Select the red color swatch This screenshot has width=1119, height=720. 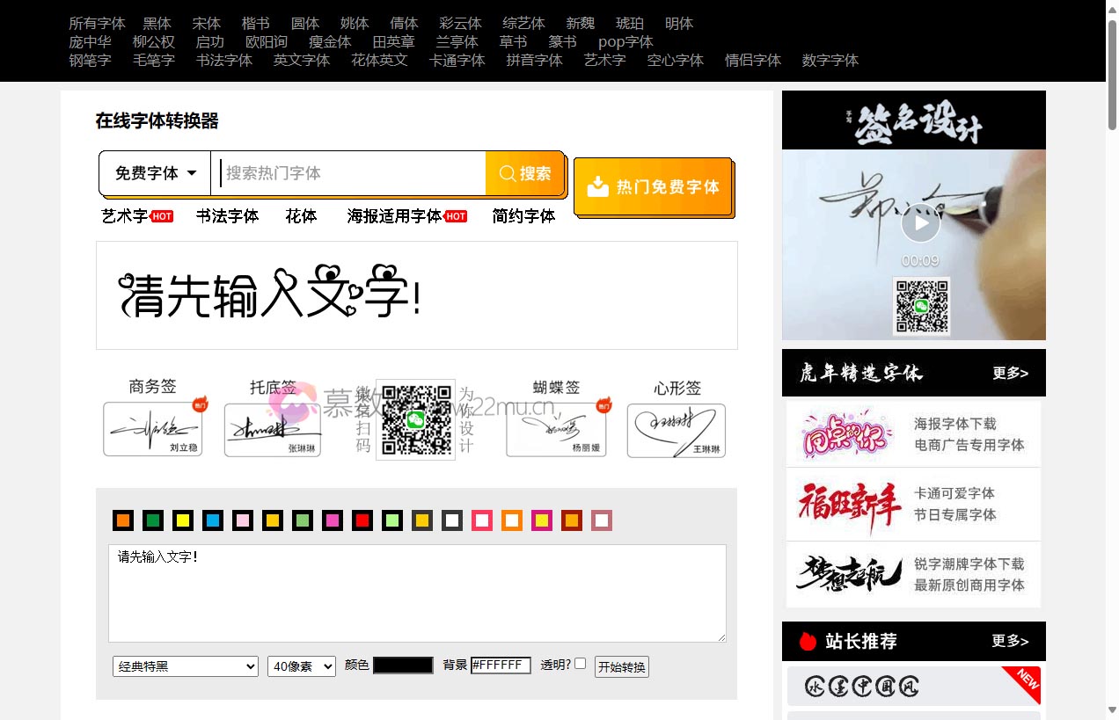pos(362,520)
